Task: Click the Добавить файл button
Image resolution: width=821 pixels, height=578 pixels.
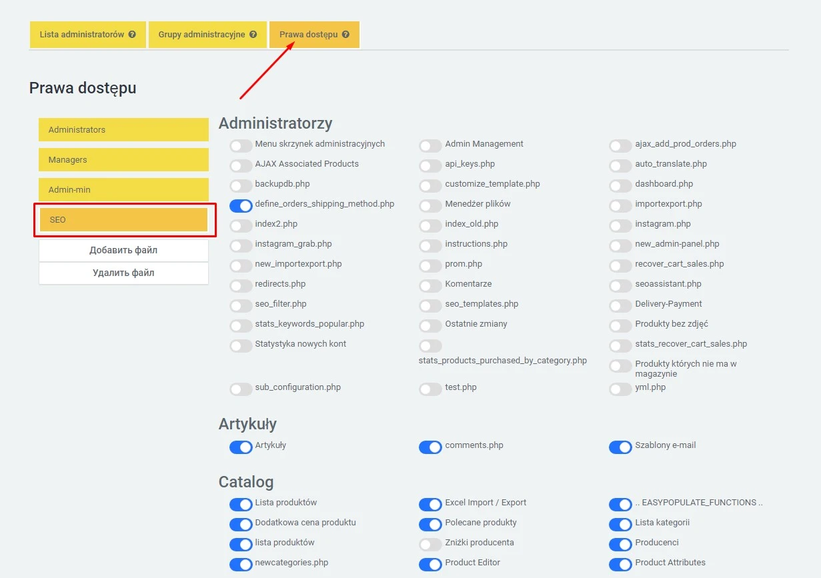Action: 123,251
